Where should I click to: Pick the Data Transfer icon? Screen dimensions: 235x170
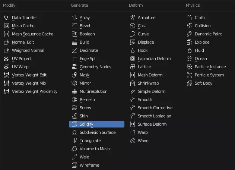pyautogui.click(x=7, y=18)
